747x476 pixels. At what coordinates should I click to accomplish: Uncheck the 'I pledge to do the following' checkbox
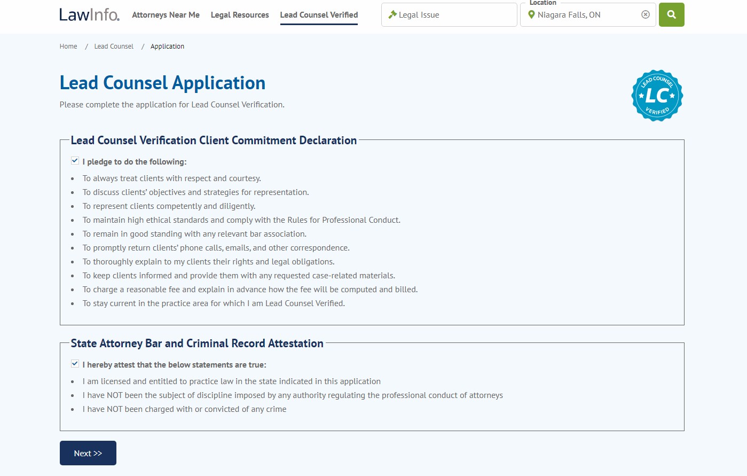[75, 161]
